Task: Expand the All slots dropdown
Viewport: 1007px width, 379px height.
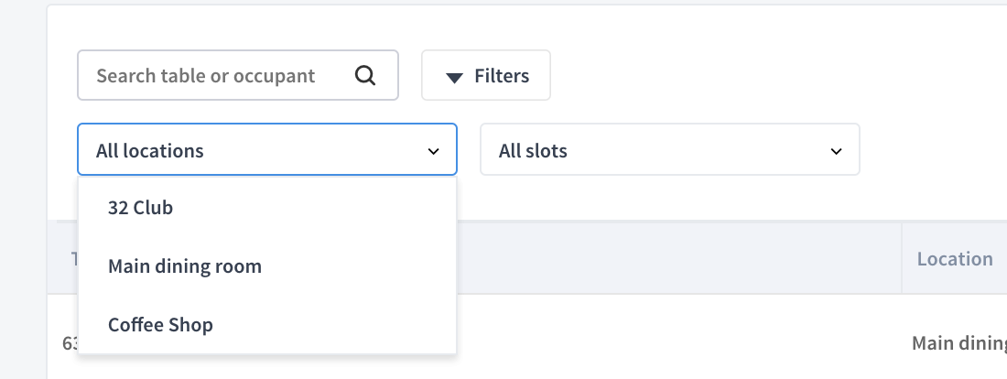Action: [670, 149]
